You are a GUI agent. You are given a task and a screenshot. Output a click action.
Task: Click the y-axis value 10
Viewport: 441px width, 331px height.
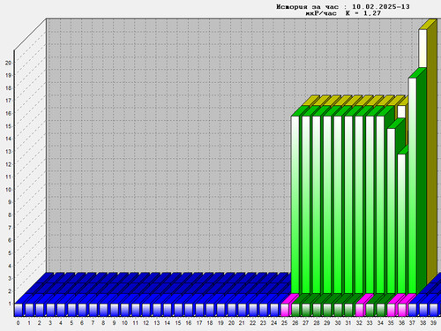pyautogui.click(x=8, y=190)
